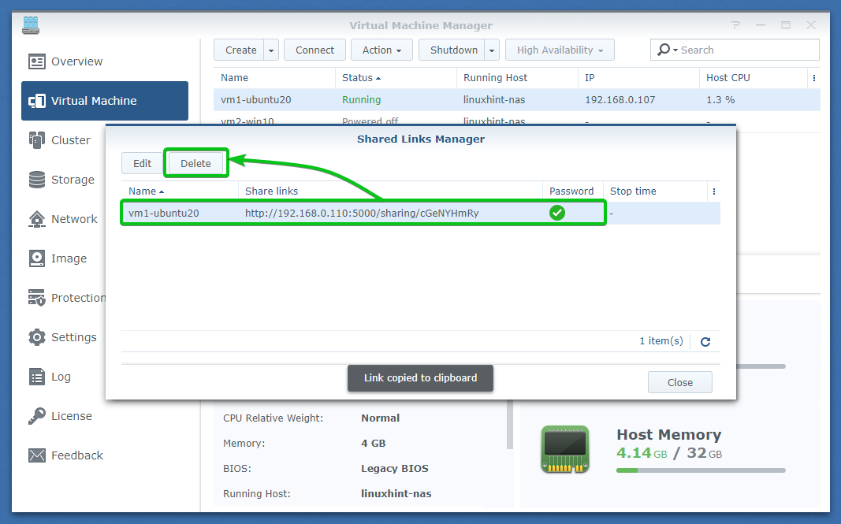Select the Network sidebar icon

click(37, 219)
